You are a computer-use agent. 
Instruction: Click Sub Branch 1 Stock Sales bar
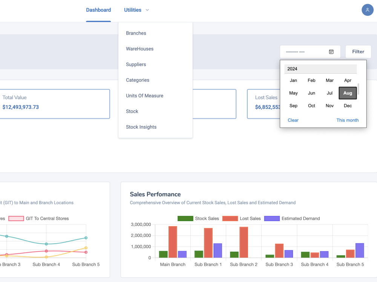coord(199,254)
